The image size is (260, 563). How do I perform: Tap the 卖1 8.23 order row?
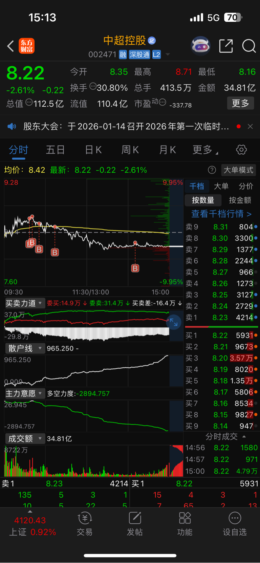pyautogui.click(x=221, y=318)
